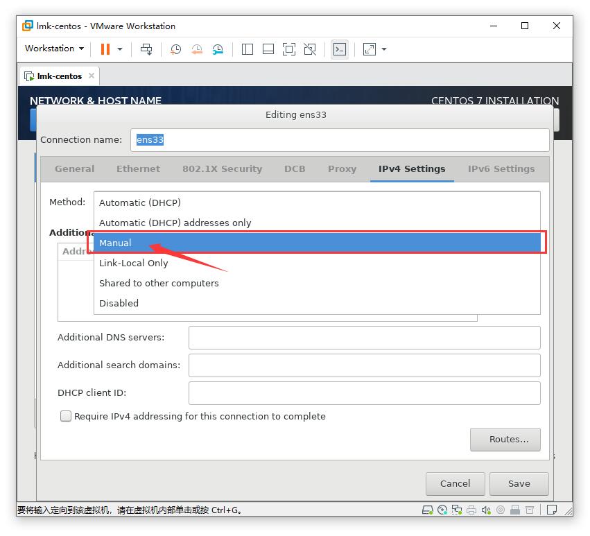Viewport: 590px width, 536px height.
Task: Click the sound card status icon
Action: [486, 510]
